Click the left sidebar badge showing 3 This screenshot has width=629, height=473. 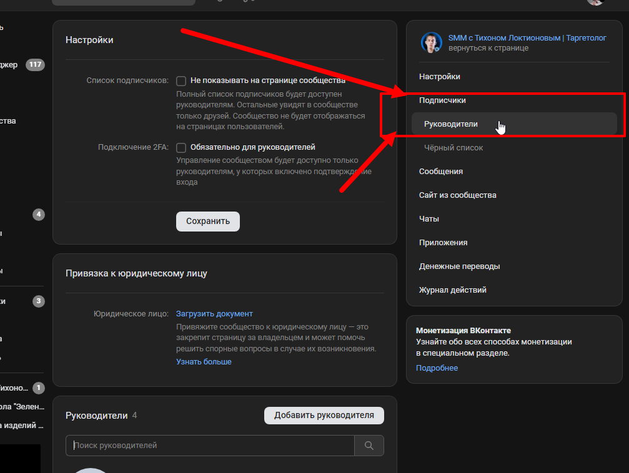click(x=39, y=301)
